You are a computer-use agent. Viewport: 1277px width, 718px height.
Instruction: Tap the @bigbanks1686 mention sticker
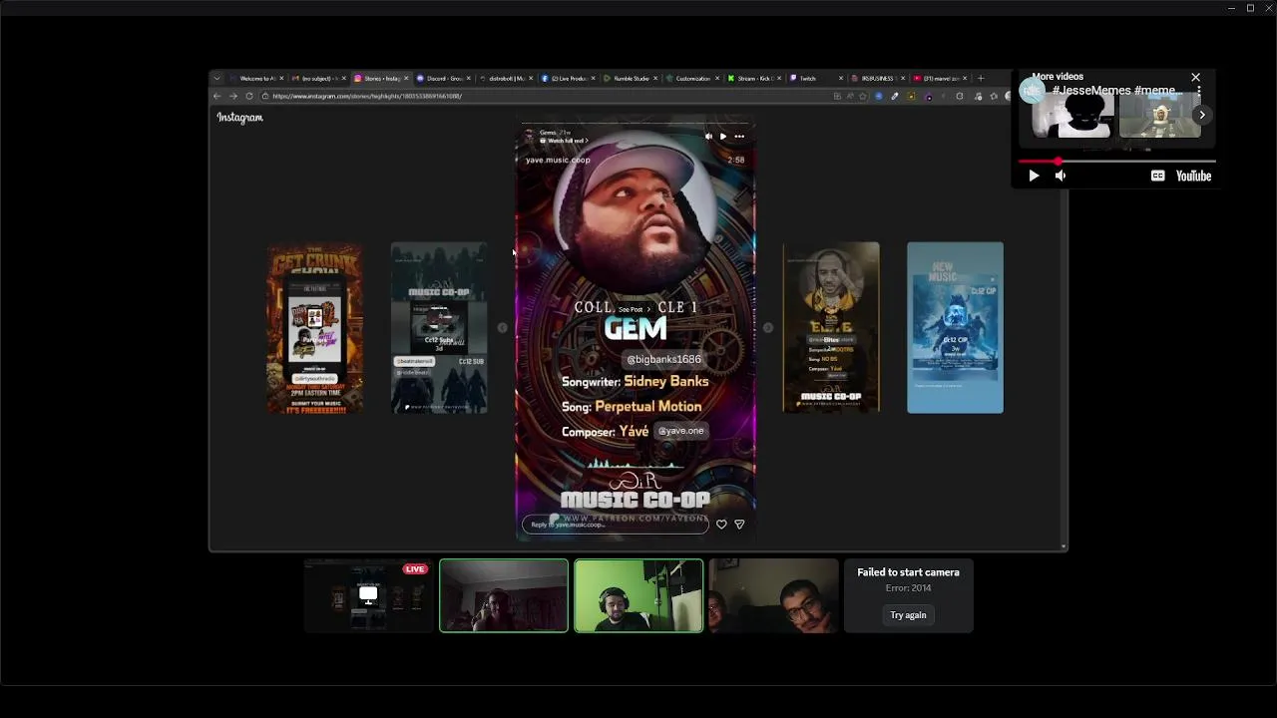(x=663, y=359)
